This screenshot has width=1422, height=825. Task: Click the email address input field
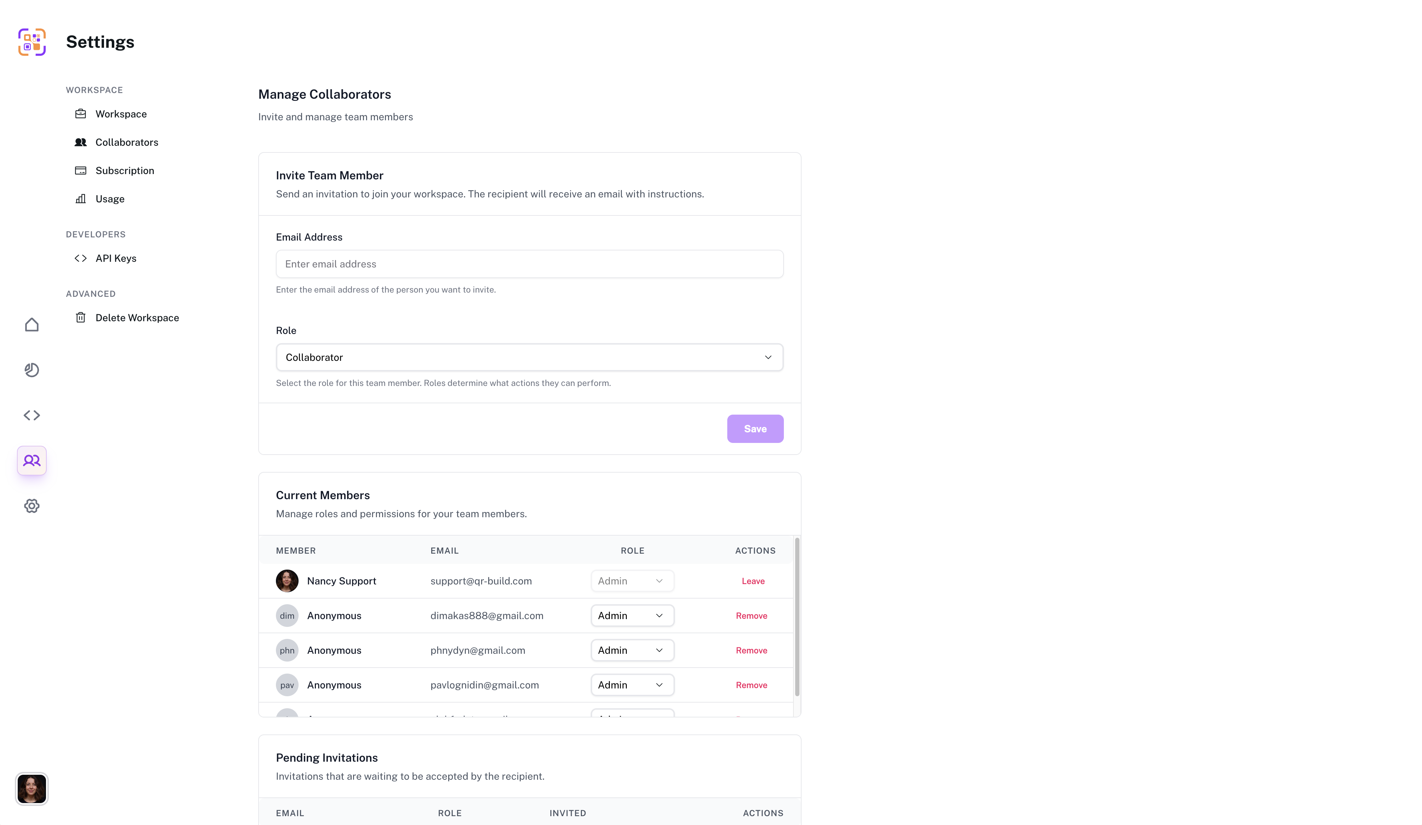[x=529, y=264]
